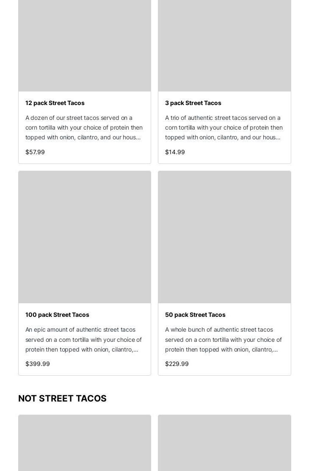The height and width of the screenshot is (471, 309).
Task: Open the 50 pack Street Tacos title
Action: 195,315
